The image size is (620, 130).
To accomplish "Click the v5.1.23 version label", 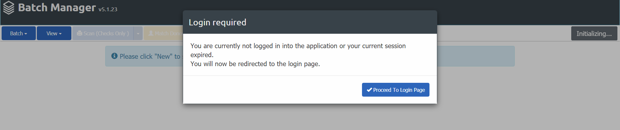I will 108,9.
